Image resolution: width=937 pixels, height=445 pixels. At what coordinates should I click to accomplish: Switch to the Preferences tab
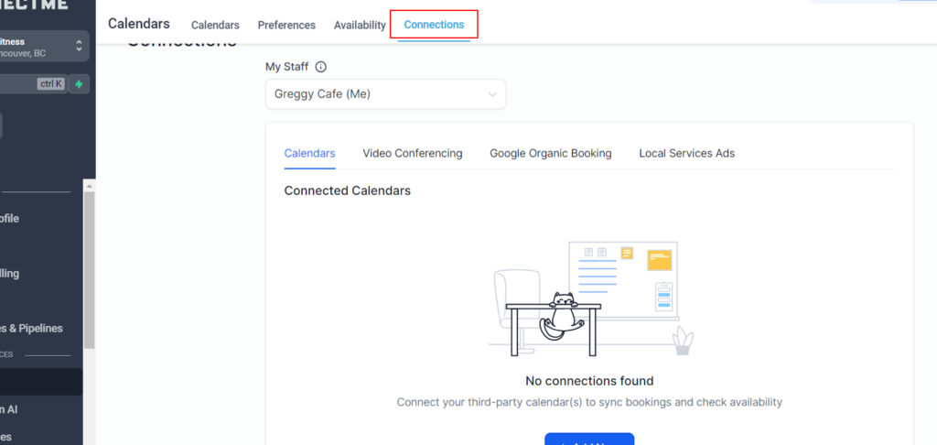(x=286, y=25)
